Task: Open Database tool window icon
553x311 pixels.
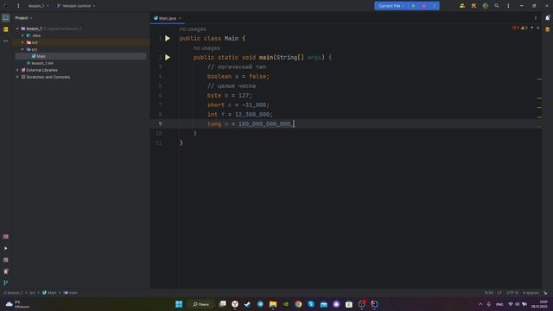Action: [x=547, y=29]
